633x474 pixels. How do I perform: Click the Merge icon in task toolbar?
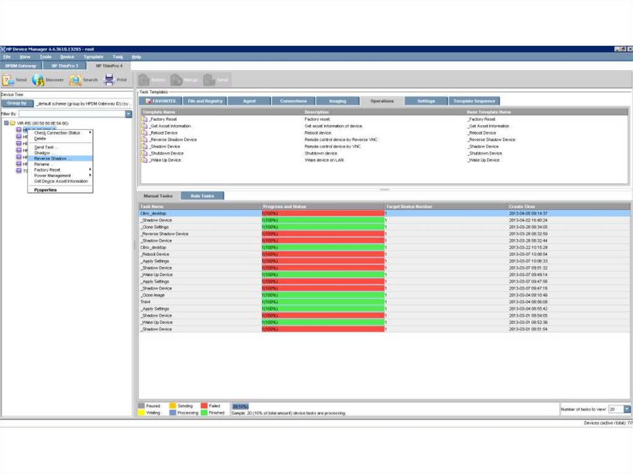(176, 80)
